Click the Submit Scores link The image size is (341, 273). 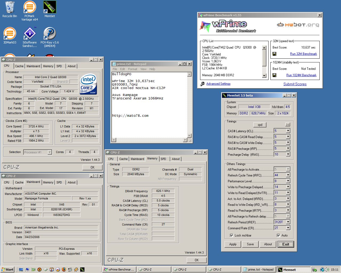point(295,84)
